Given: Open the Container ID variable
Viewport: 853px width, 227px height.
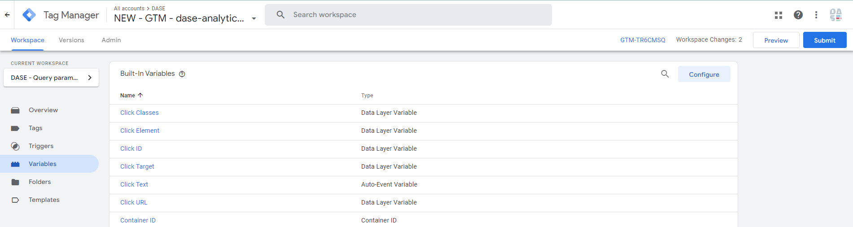Looking at the screenshot, I should tap(138, 220).
